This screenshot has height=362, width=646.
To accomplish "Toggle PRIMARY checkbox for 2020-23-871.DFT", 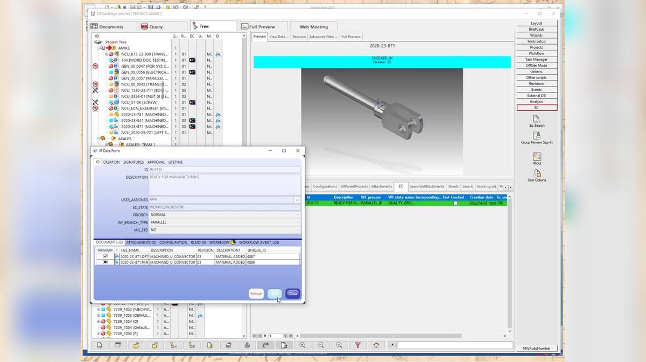I will [106, 257].
